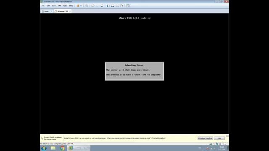This screenshot has width=269, height=151.
Task: Click the system clock in the tray
Action: point(222,148)
